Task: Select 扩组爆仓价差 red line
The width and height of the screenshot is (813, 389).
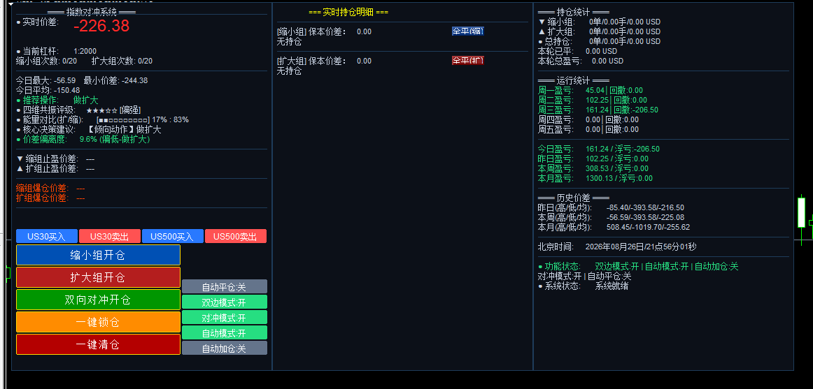Action: [x=50, y=198]
